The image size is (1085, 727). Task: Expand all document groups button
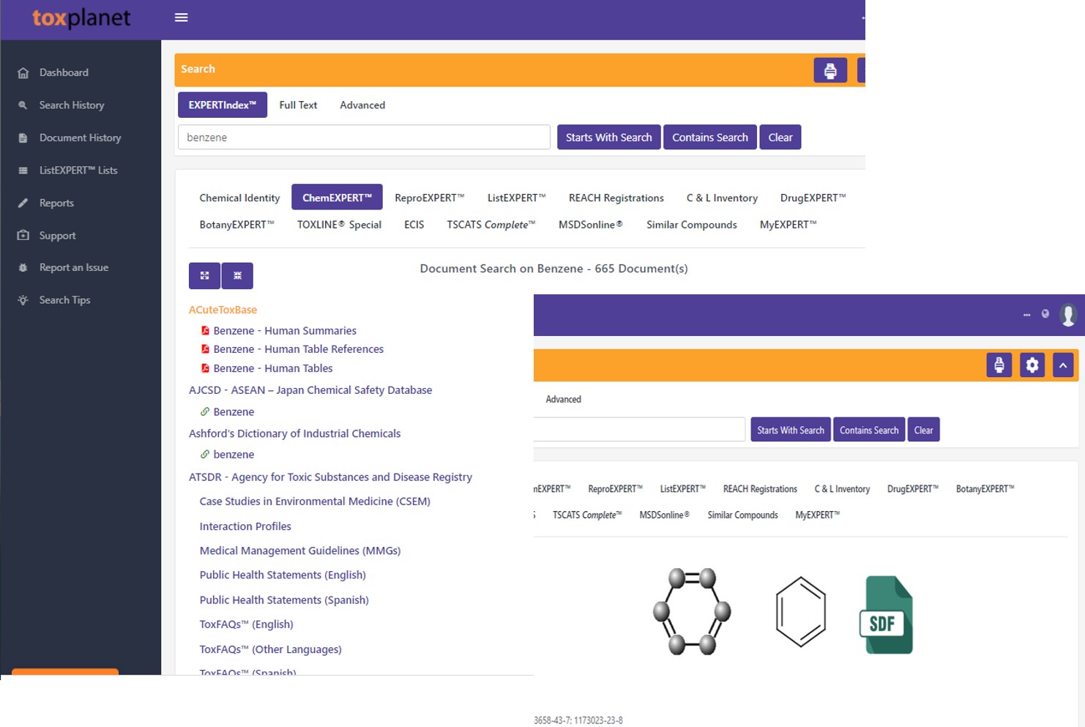[x=204, y=276]
